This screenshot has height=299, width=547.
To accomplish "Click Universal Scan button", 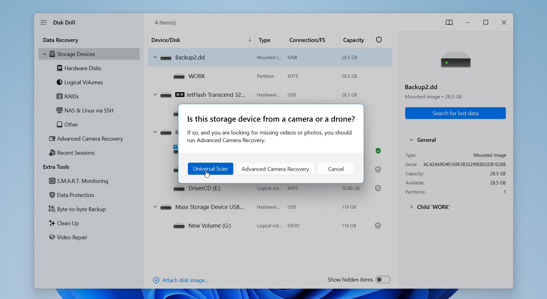I will pos(210,169).
